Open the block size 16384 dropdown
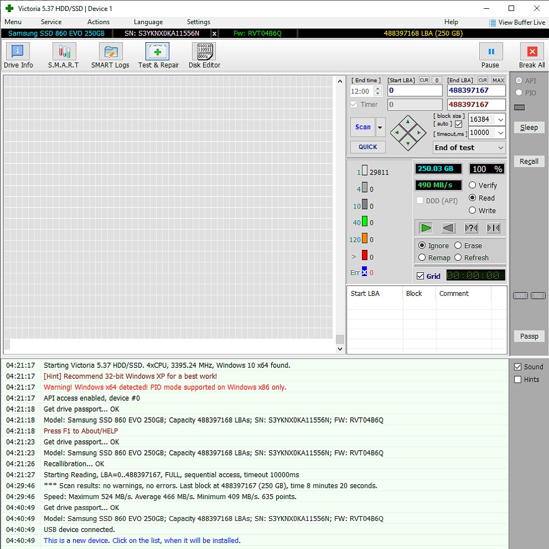This screenshot has width=549, height=549. (x=501, y=120)
